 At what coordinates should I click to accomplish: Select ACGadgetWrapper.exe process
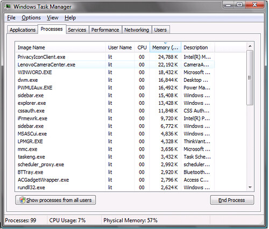[x=115, y=180]
